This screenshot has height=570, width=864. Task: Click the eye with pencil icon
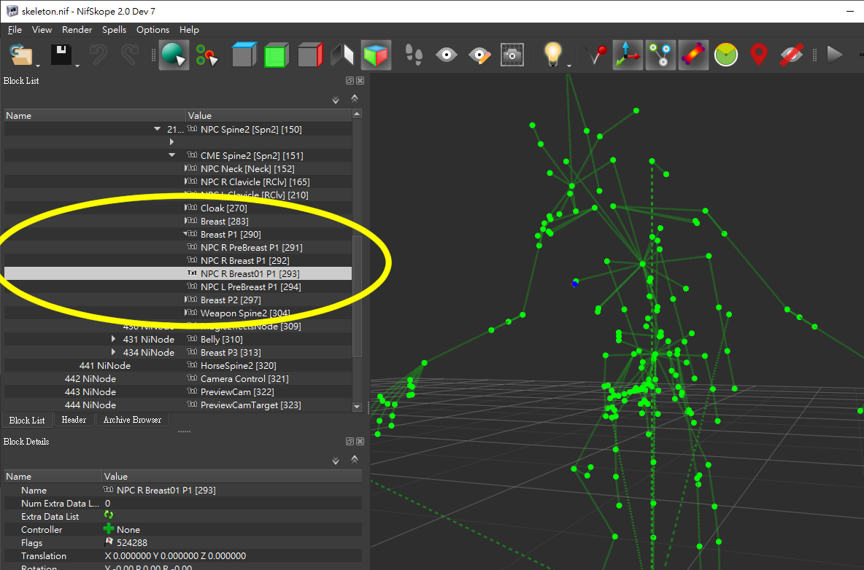point(479,55)
